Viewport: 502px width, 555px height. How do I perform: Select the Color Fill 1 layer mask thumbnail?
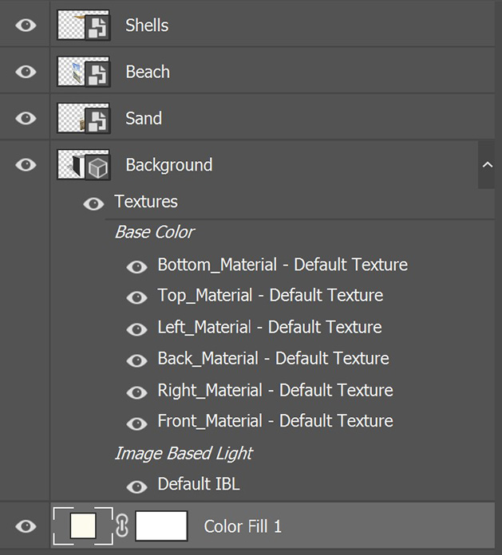click(161, 526)
